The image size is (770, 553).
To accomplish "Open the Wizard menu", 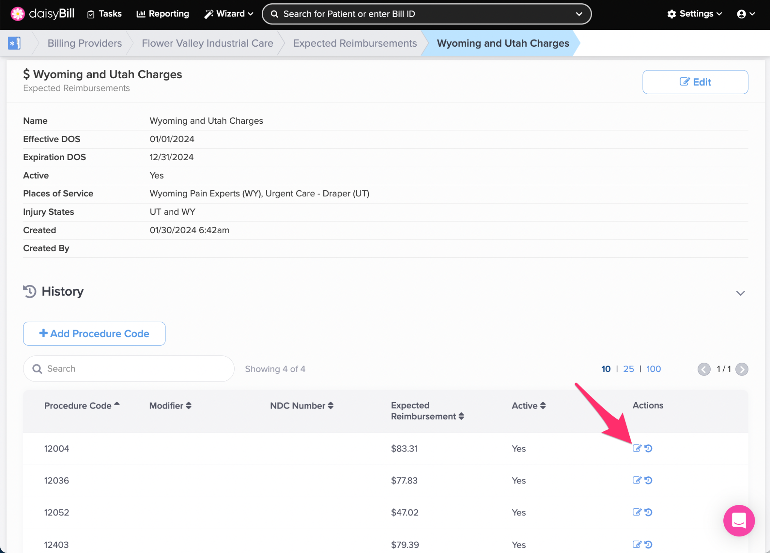I will coord(229,14).
